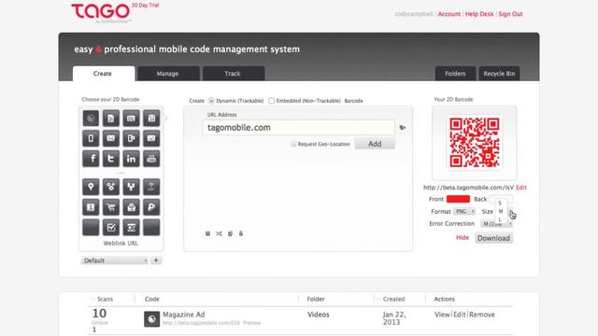Select the people group barcode icon
Viewport: 598px width, 336px height.
click(131, 187)
